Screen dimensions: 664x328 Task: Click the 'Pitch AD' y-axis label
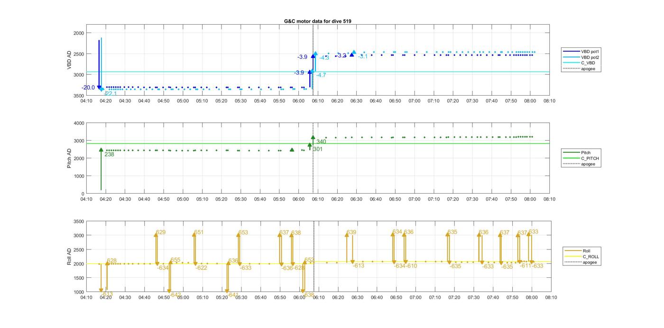(x=69, y=158)
